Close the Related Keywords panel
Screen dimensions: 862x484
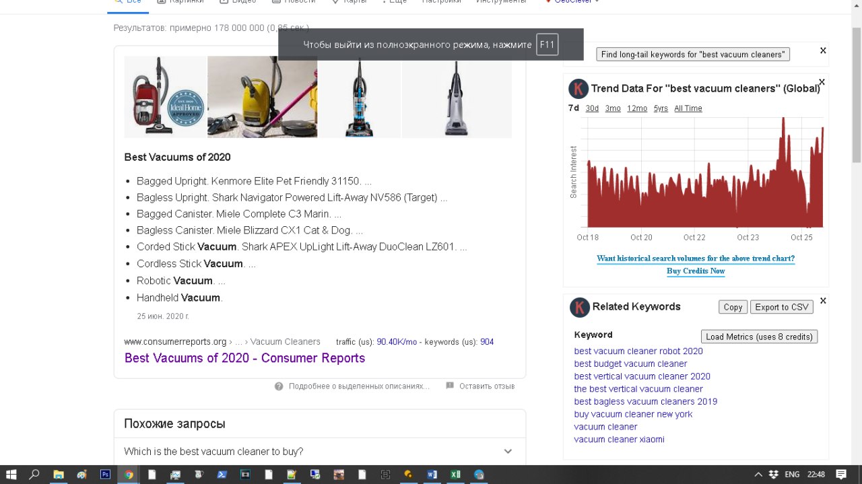point(823,301)
